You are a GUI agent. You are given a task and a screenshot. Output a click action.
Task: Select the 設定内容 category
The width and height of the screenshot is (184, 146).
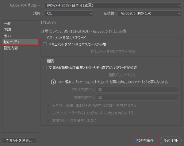tap(20, 48)
